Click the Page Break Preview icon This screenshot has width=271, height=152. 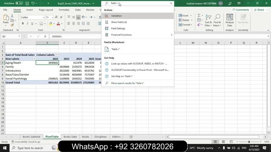231,142
